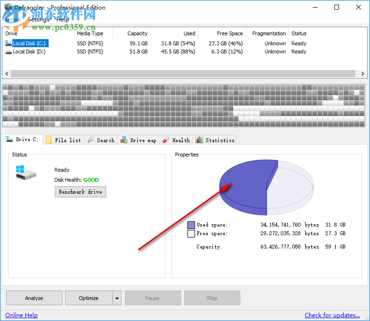Viewport: 370px width, 321px height.
Task: Click the Statistics bar chart icon
Action: (x=199, y=140)
